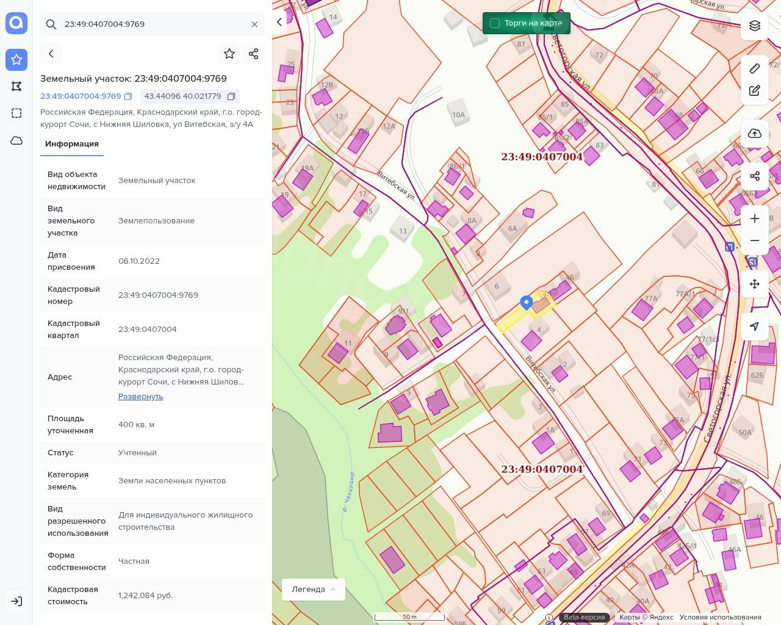781x625 pixels.
Task: Switch to the Информация tab
Action: (x=72, y=144)
